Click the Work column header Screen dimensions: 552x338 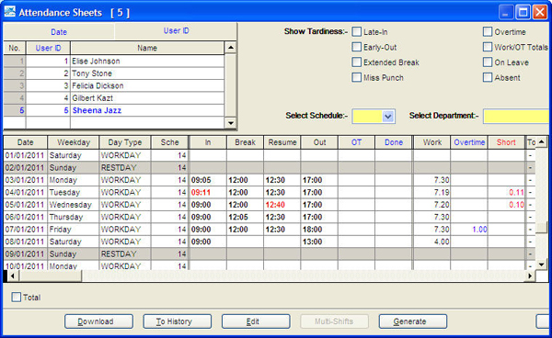tap(432, 142)
